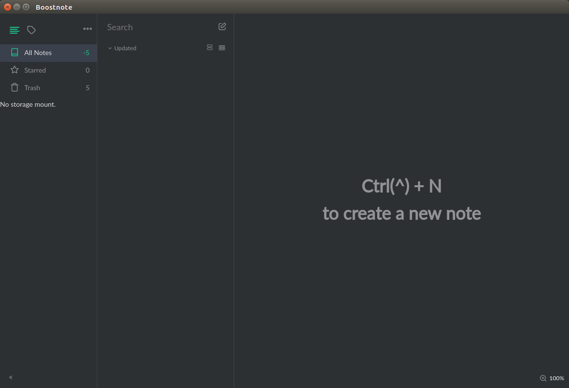Maximize the Boostnote window
The width and height of the screenshot is (569, 388).
(26, 7)
